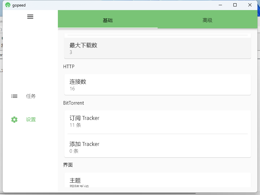Select the tasks list icon in sidebar
The image size is (260, 195).
(14, 96)
